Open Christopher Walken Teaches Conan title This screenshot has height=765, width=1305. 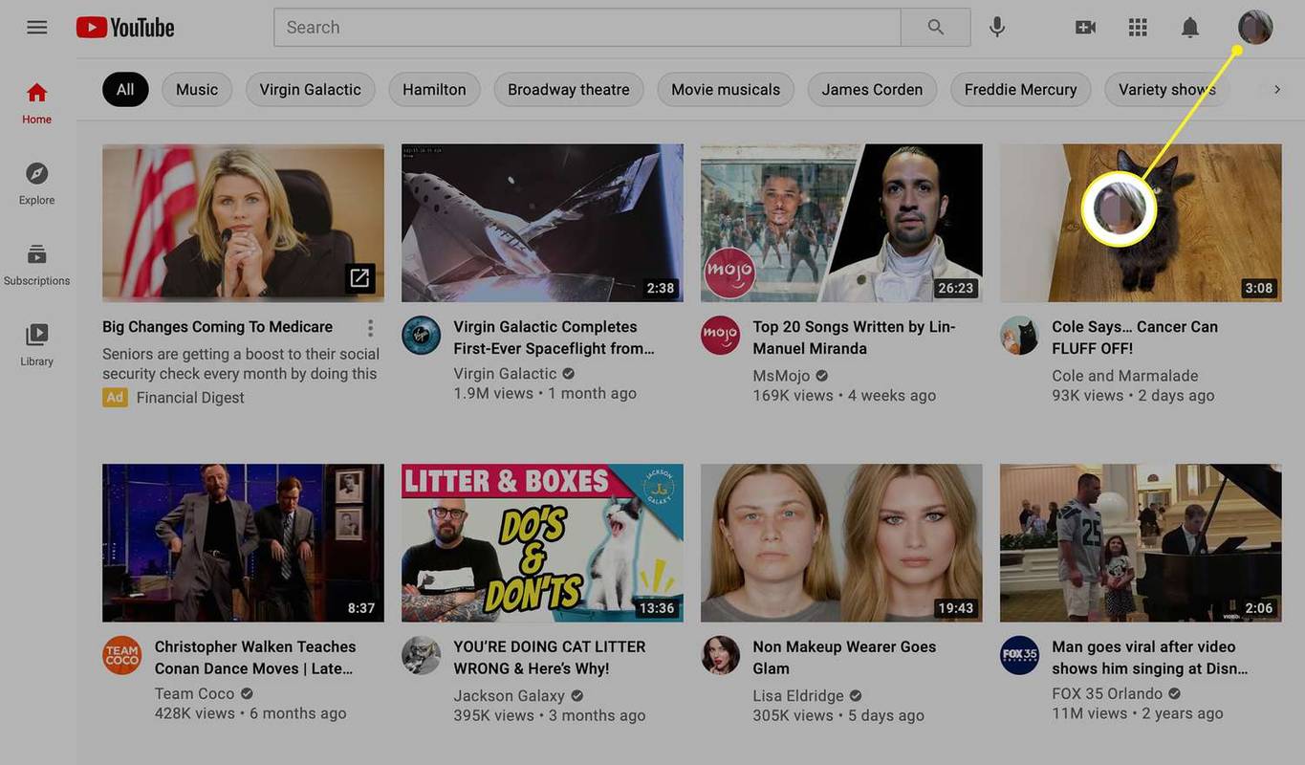pos(255,658)
